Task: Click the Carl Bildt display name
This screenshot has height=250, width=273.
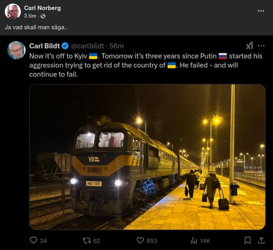Action: 45,46
